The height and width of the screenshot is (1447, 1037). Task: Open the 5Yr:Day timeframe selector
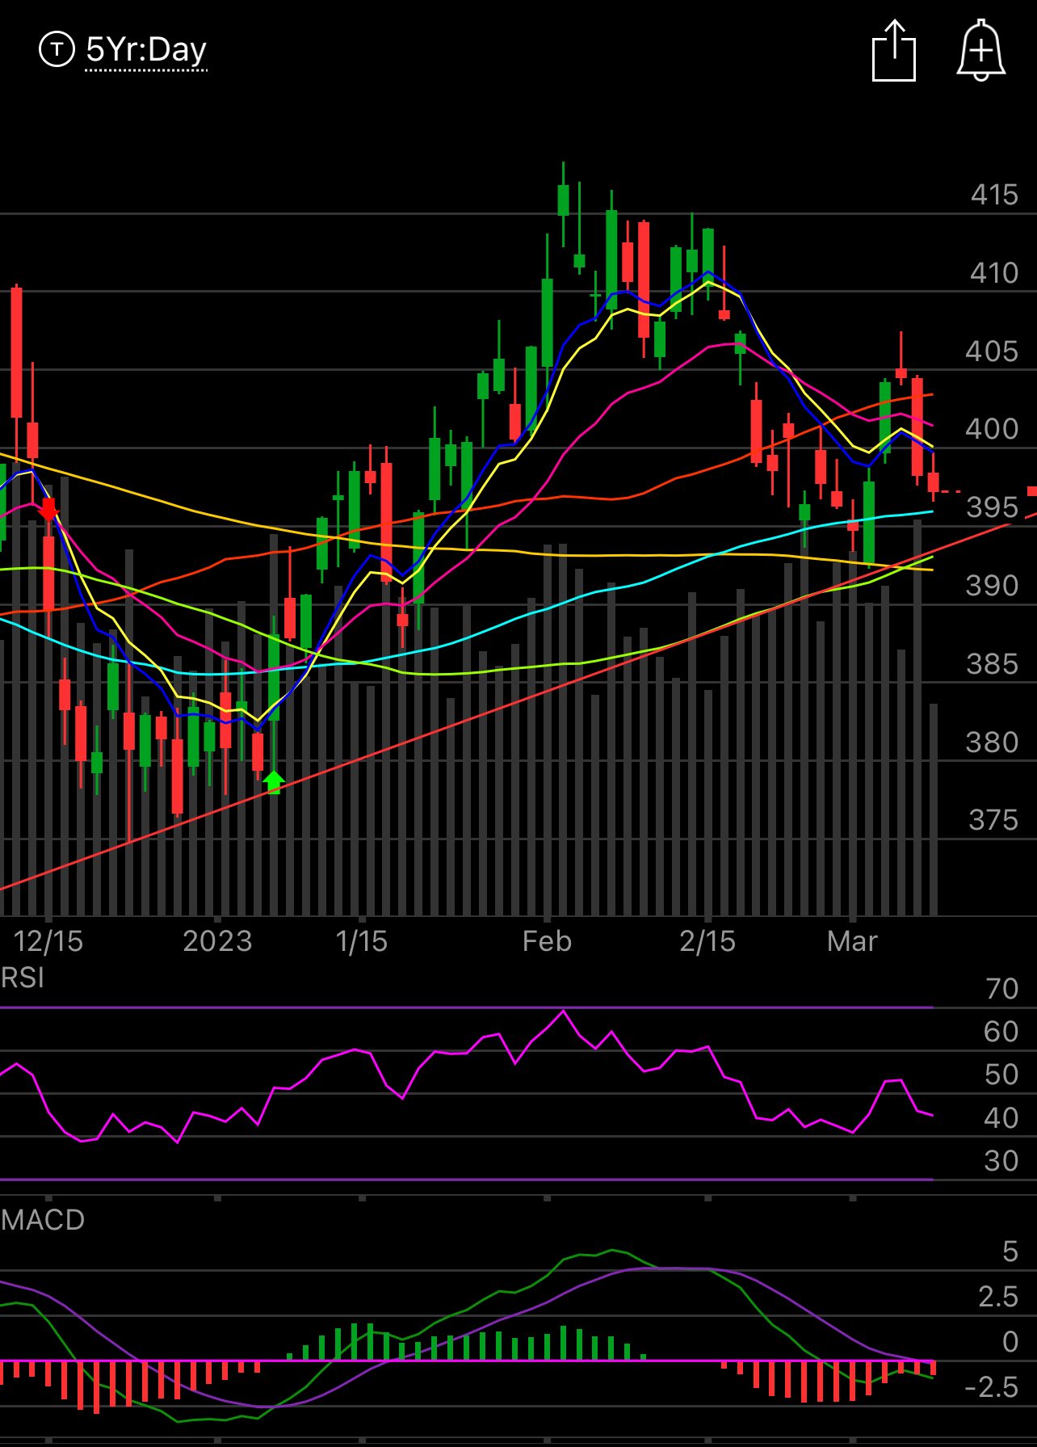pyautogui.click(x=146, y=50)
